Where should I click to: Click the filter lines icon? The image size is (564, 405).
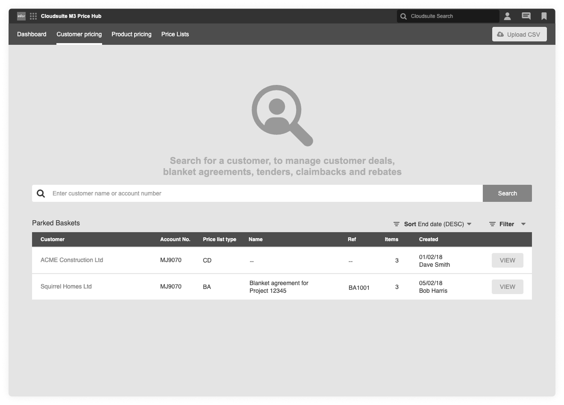point(492,224)
